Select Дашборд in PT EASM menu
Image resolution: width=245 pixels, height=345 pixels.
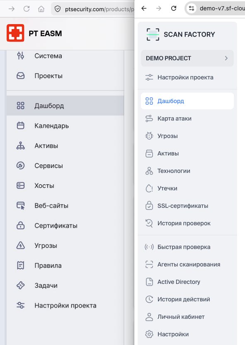point(65,106)
